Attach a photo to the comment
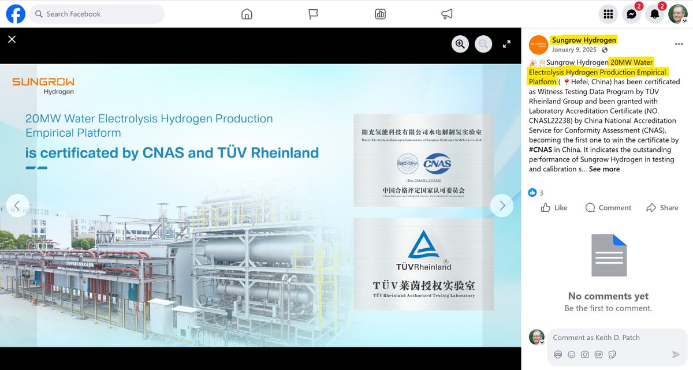The image size is (693, 370). pyautogui.click(x=585, y=354)
